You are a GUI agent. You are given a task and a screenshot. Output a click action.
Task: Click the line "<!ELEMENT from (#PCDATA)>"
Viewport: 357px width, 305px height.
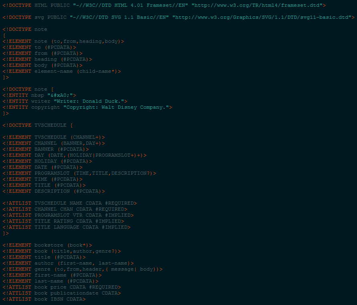[42, 53]
